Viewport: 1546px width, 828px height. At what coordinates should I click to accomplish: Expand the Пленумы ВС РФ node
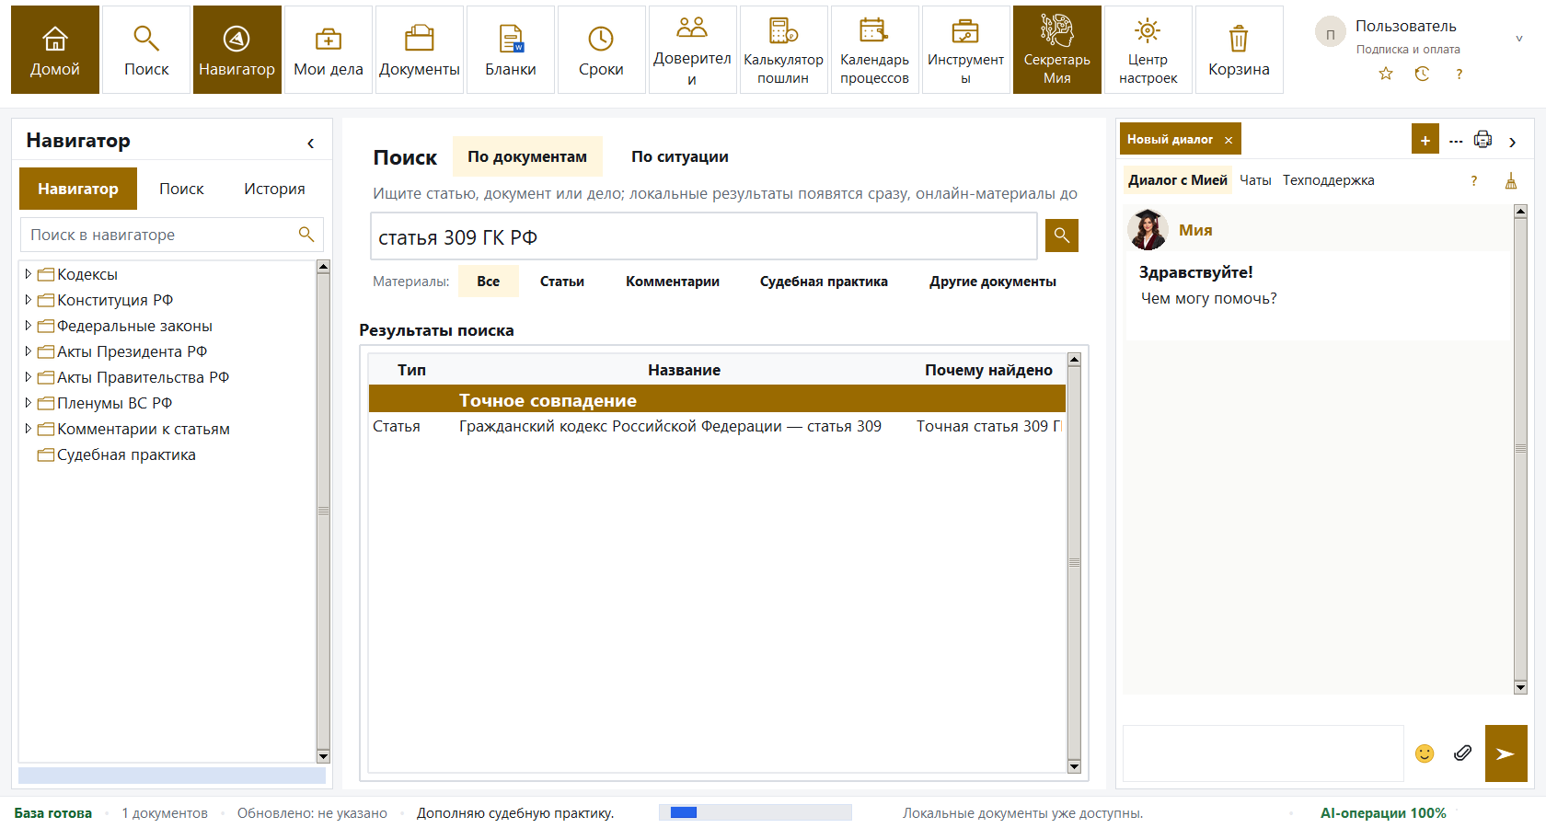(x=28, y=403)
